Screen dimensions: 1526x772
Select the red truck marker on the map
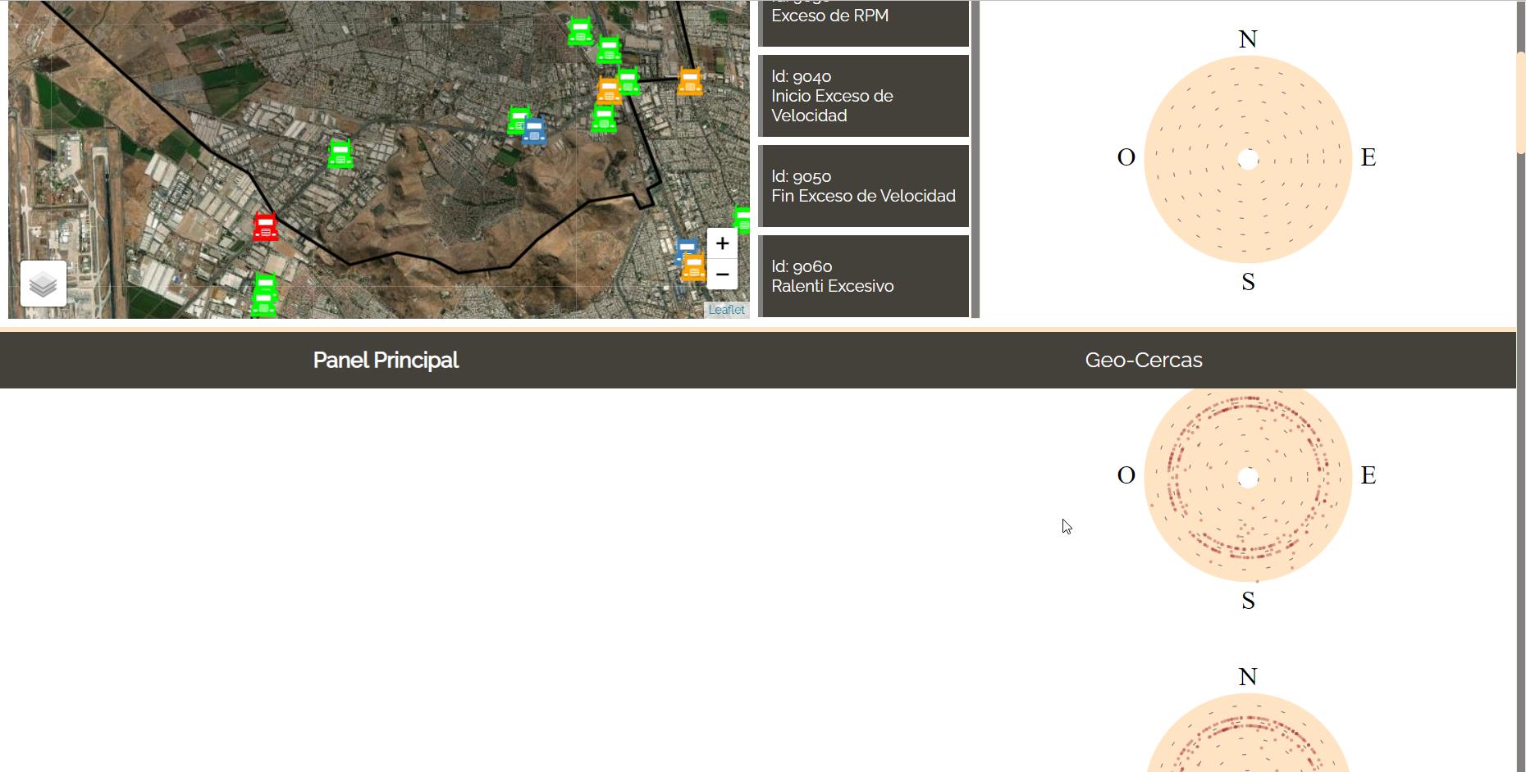coord(265,226)
